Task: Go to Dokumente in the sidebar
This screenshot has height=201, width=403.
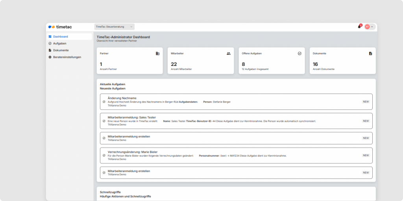Action: [61, 50]
